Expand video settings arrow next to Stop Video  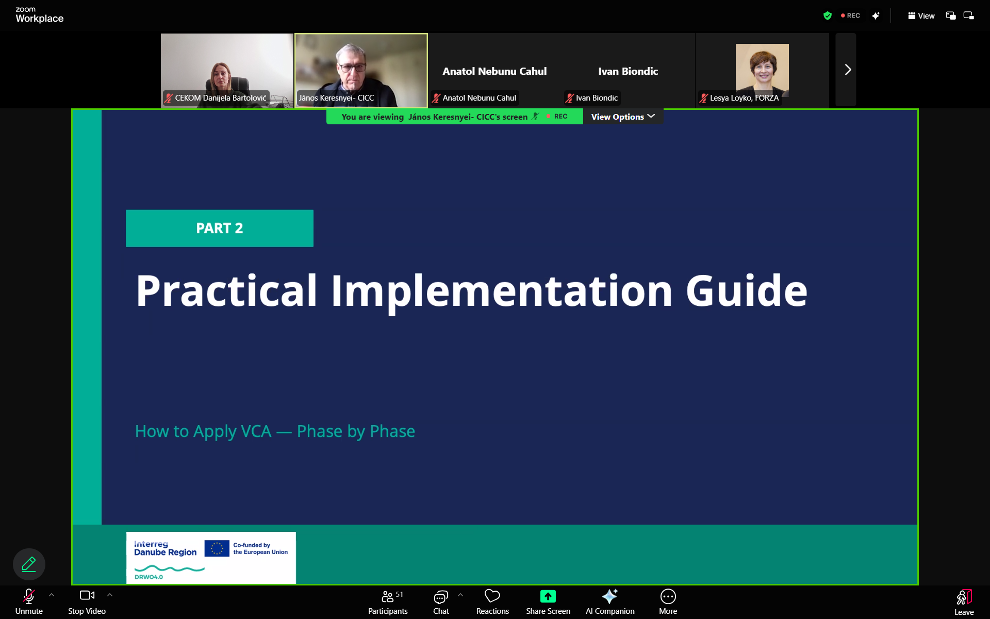click(110, 595)
